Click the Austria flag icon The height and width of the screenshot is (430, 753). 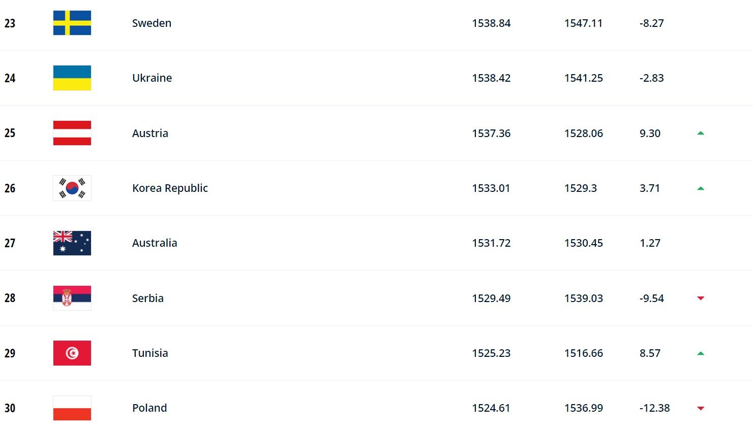click(72, 133)
